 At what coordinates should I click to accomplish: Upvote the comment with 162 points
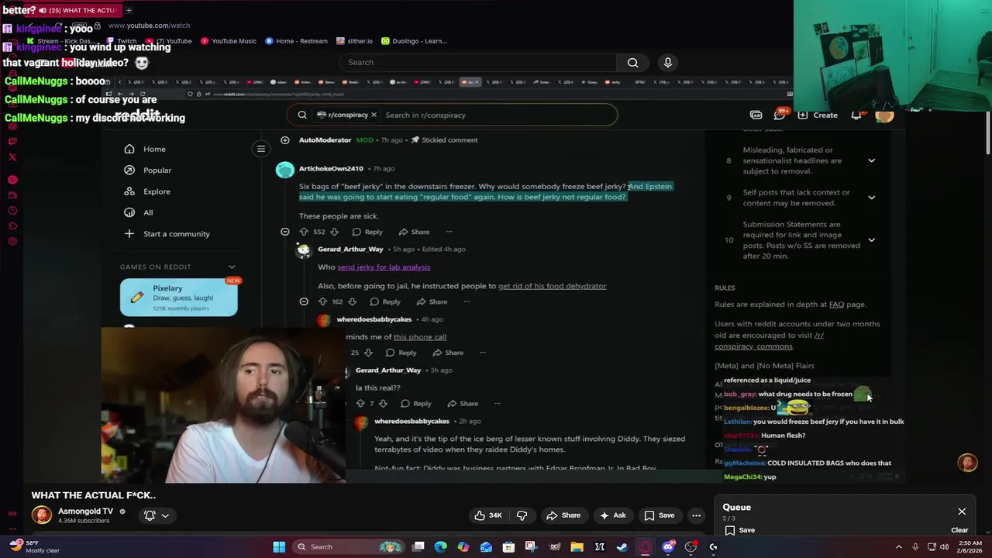(322, 301)
